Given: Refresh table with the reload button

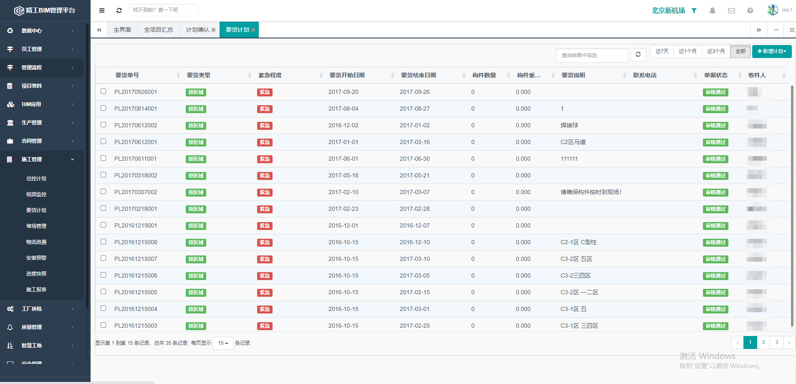Looking at the screenshot, I should 638,55.
